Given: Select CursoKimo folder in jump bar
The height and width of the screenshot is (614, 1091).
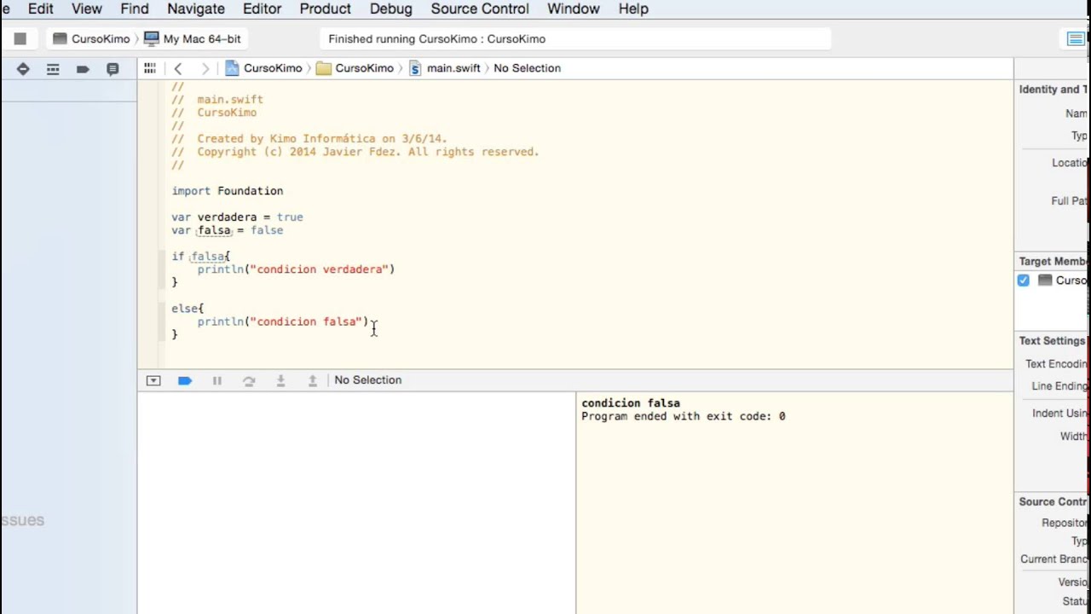Looking at the screenshot, I should [355, 68].
